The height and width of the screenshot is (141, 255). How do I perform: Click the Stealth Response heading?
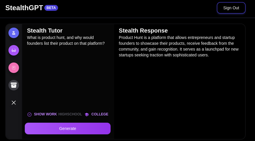coord(143,31)
